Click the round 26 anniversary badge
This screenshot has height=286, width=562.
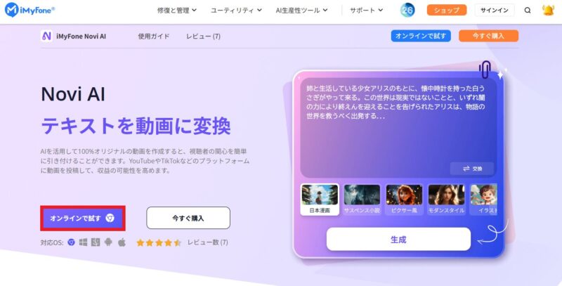click(407, 10)
